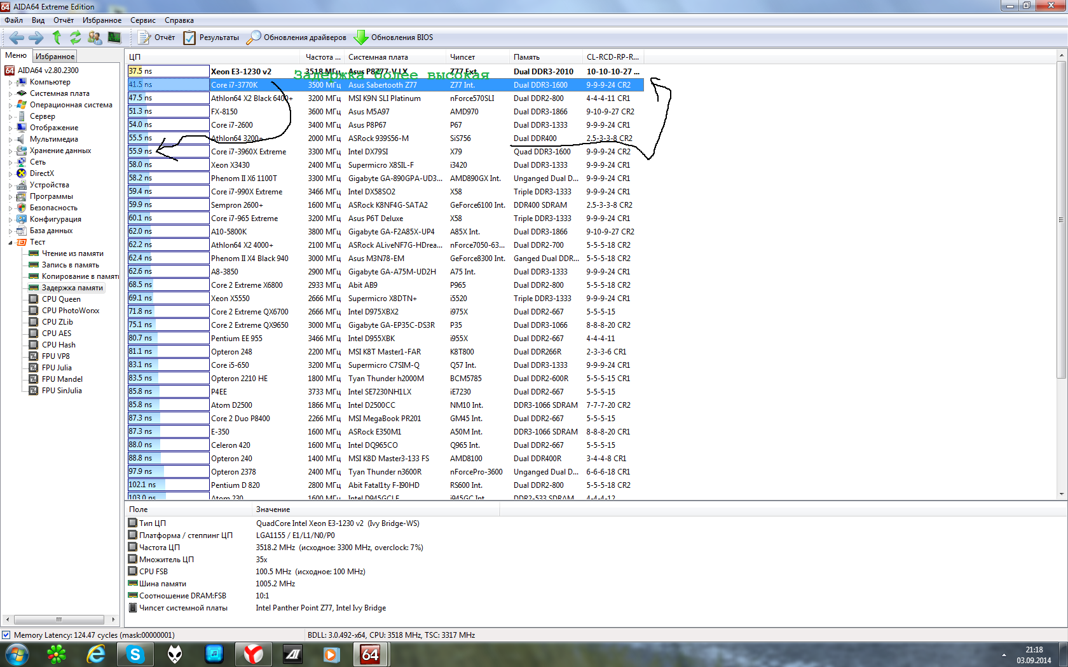Select the Core i7-3770K result row

click(385, 84)
